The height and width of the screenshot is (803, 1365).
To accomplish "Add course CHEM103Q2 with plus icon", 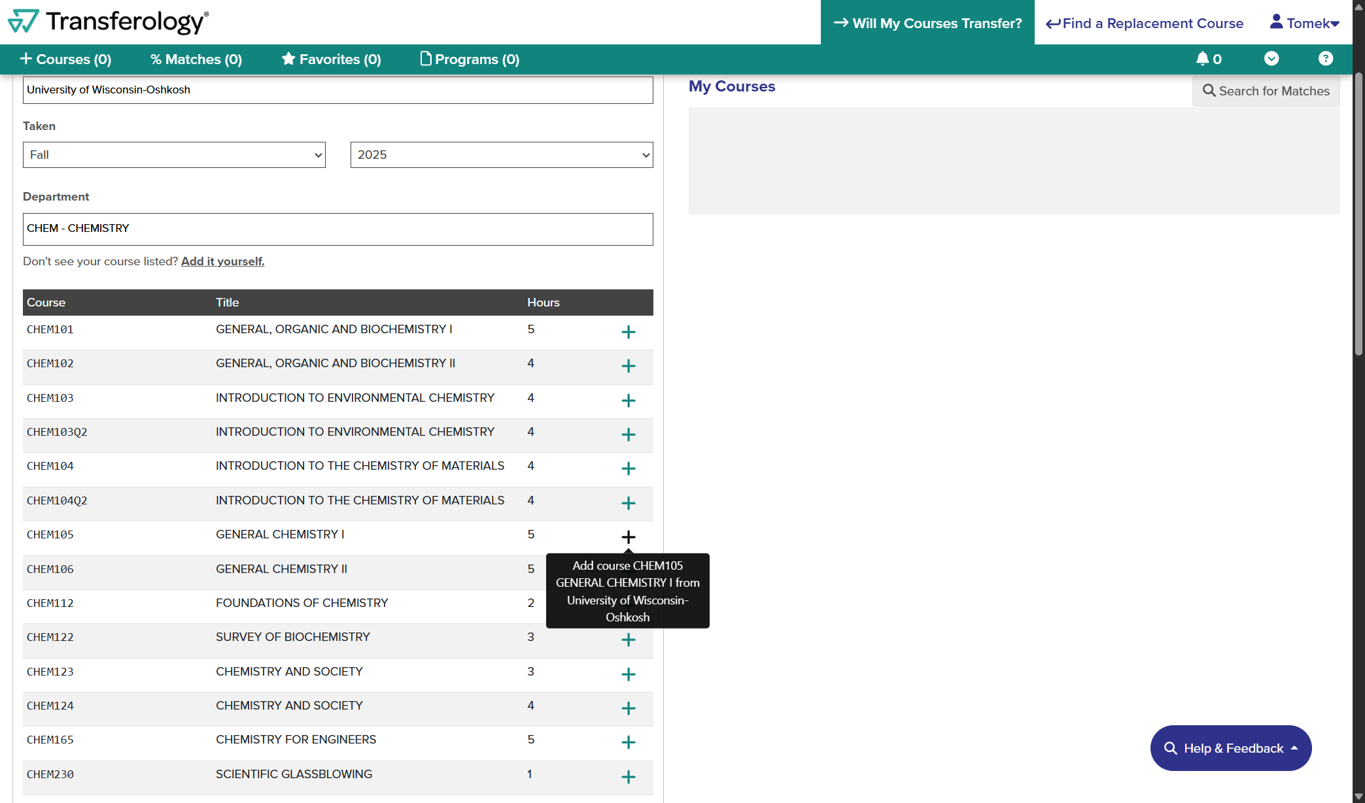I will pyautogui.click(x=628, y=434).
